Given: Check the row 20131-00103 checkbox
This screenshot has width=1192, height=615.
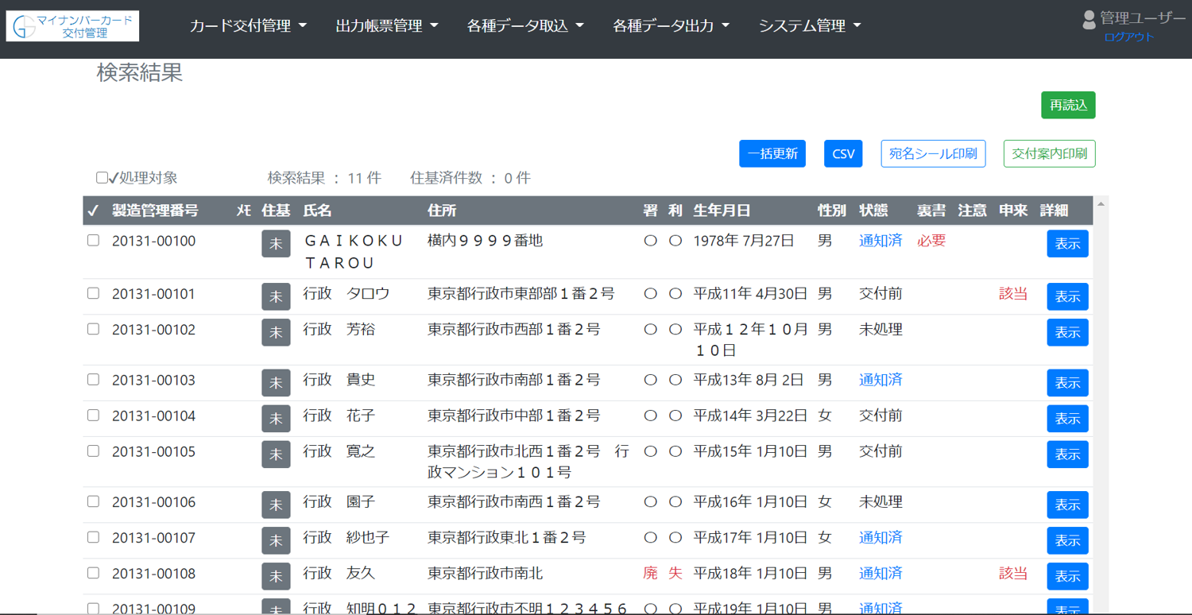Looking at the screenshot, I should click(x=93, y=380).
